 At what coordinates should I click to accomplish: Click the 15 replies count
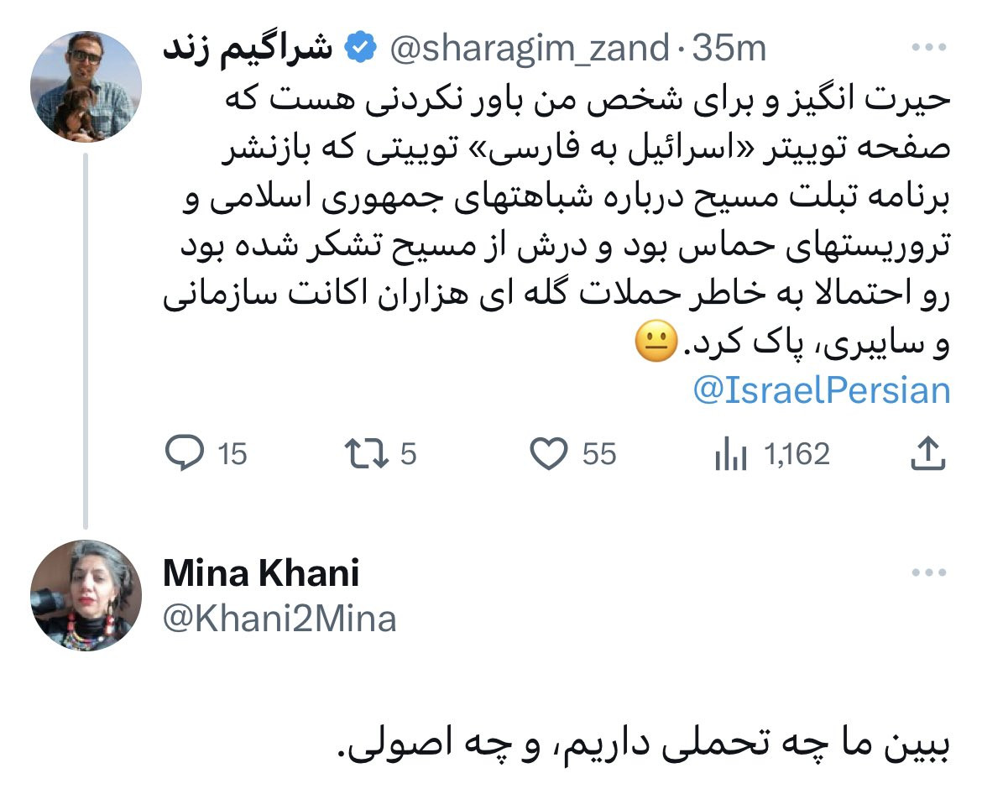[232, 453]
